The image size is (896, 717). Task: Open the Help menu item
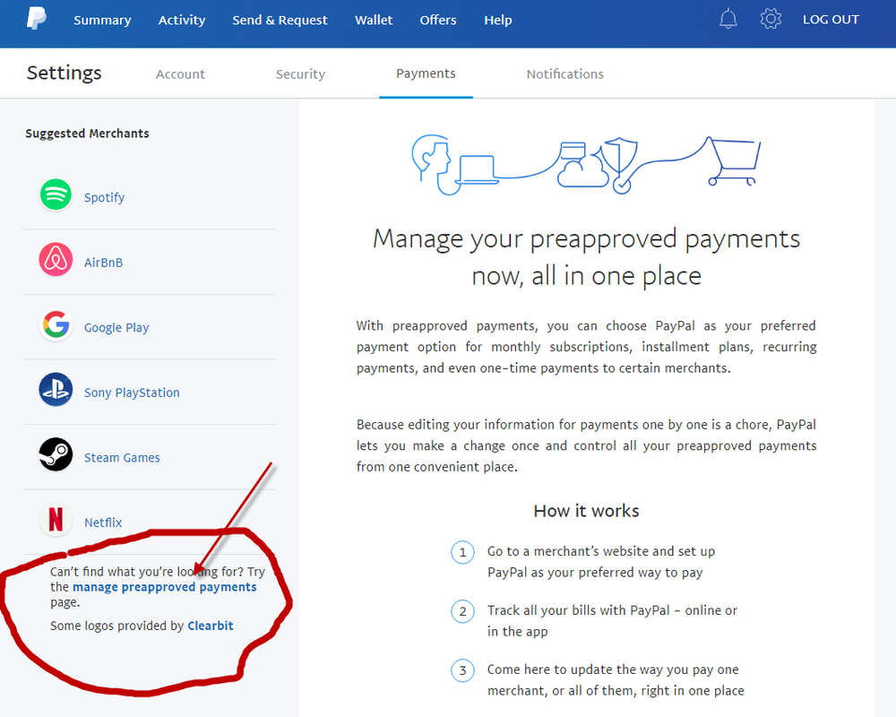click(x=498, y=20)
